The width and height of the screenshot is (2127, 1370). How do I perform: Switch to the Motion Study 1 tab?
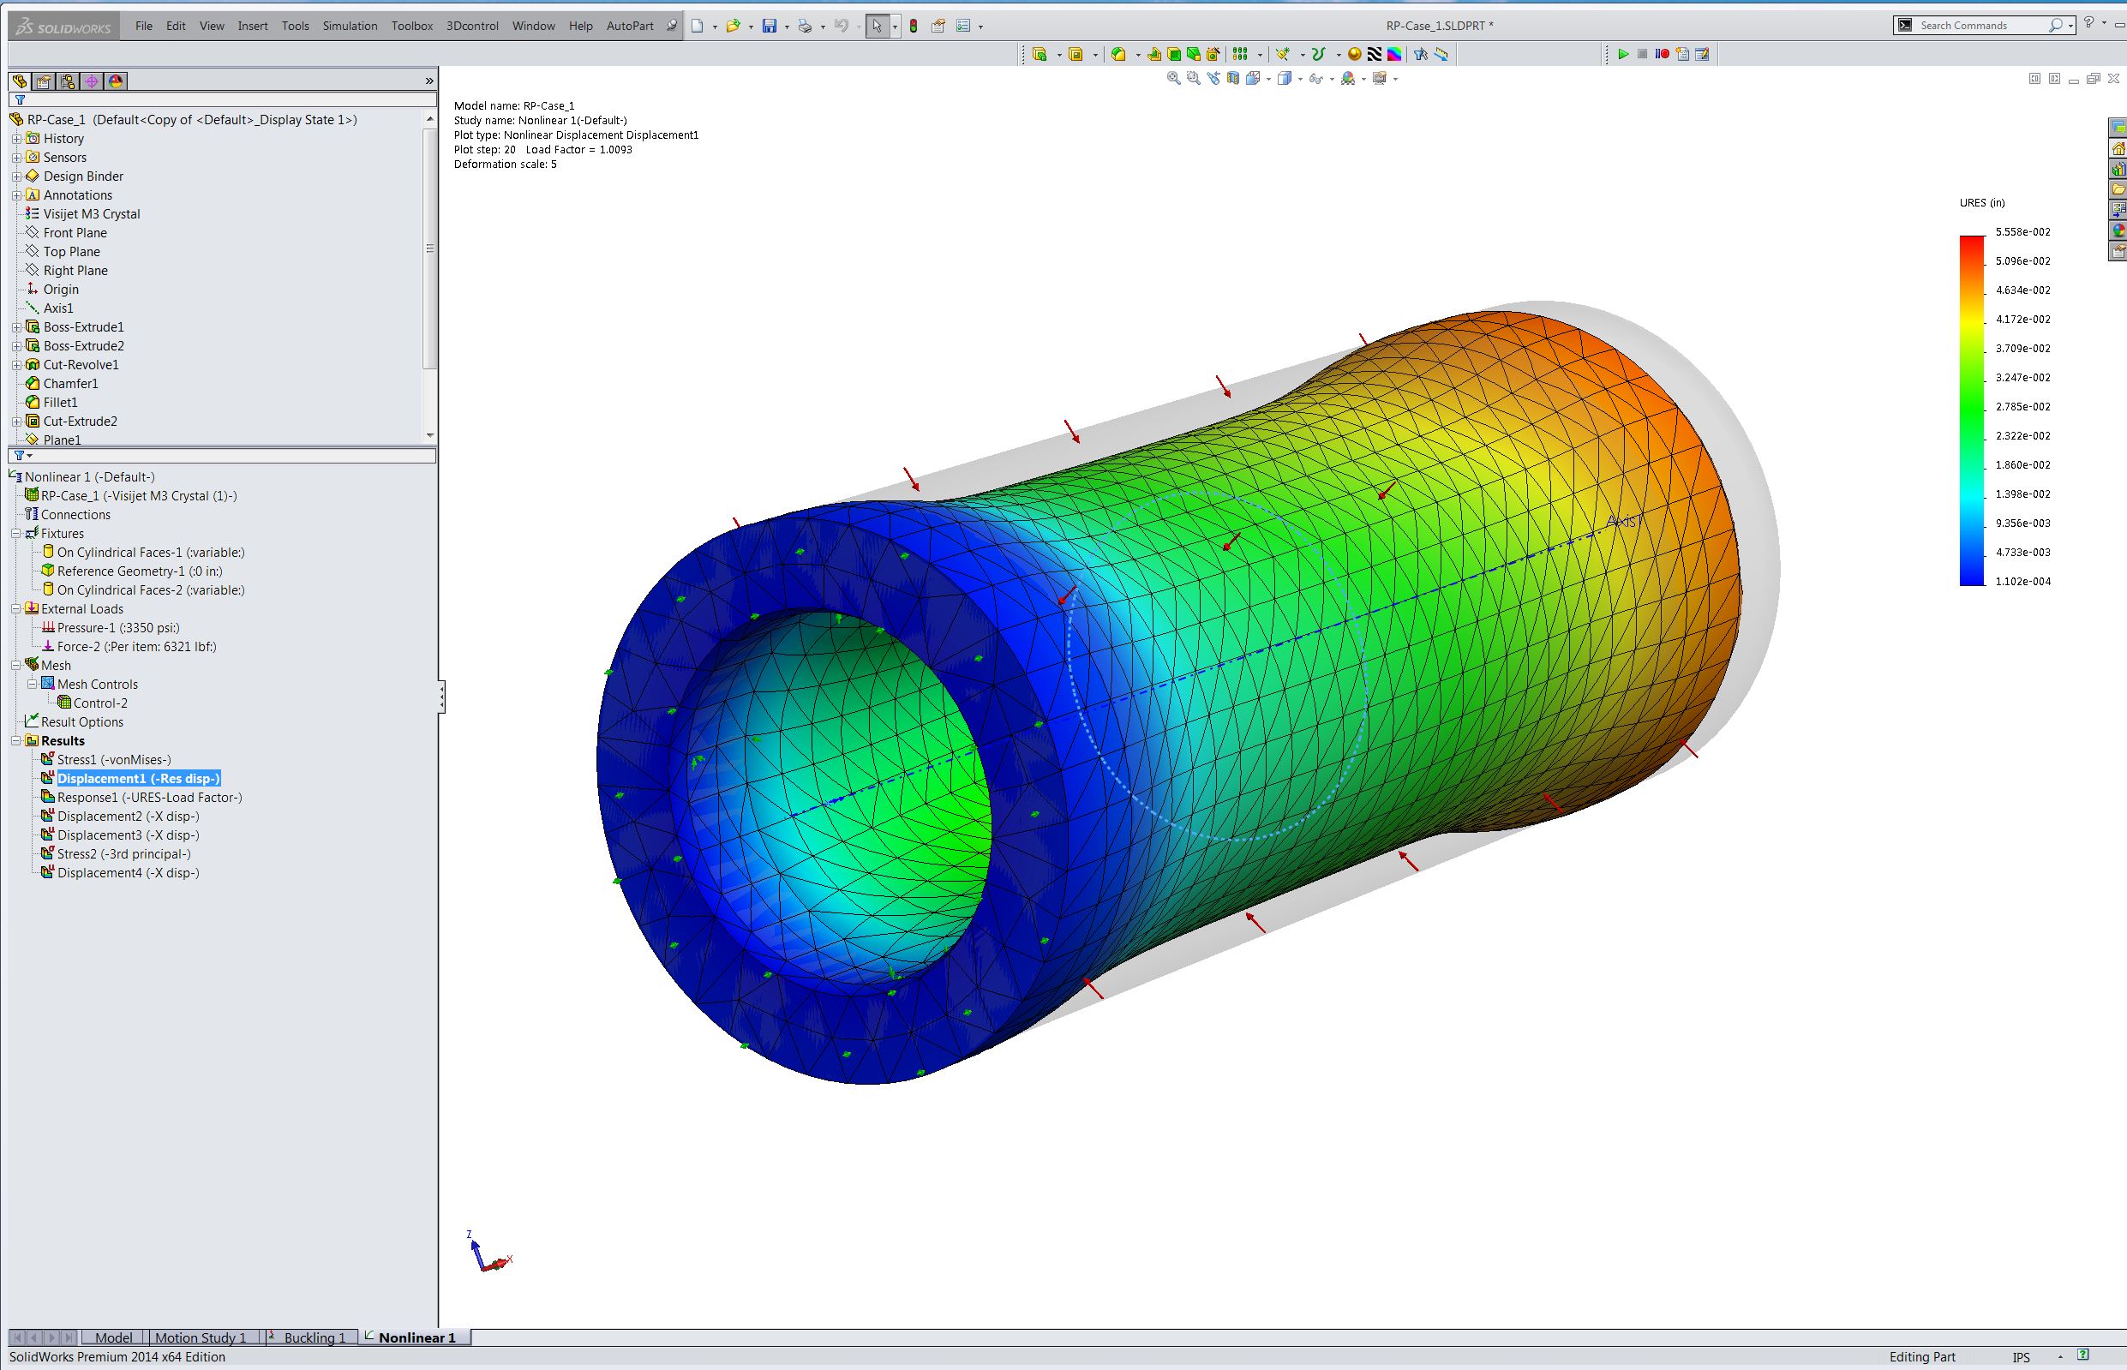pos(201,1337)
